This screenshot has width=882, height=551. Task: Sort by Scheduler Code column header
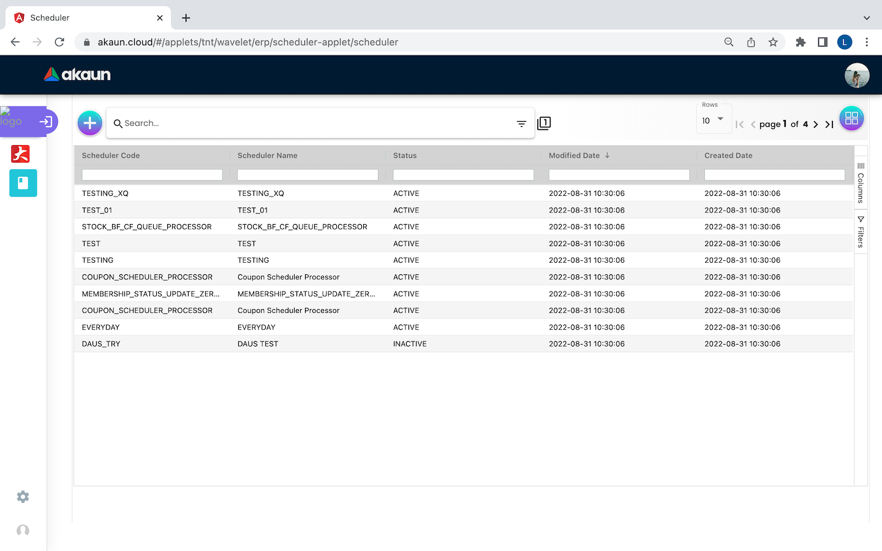(x=111, y=156)
